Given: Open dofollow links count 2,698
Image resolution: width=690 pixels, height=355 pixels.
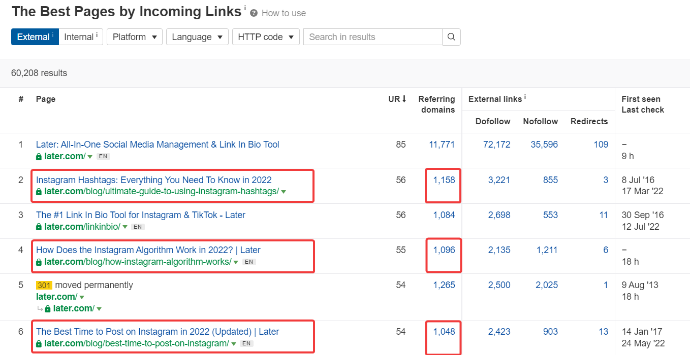Looking at the screenshot, I should click(x=499, y=215).
